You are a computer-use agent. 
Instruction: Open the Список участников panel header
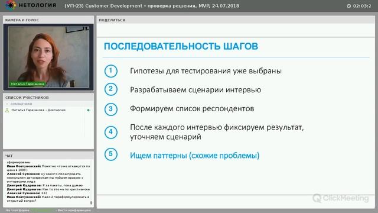click(x=48, y=97)
